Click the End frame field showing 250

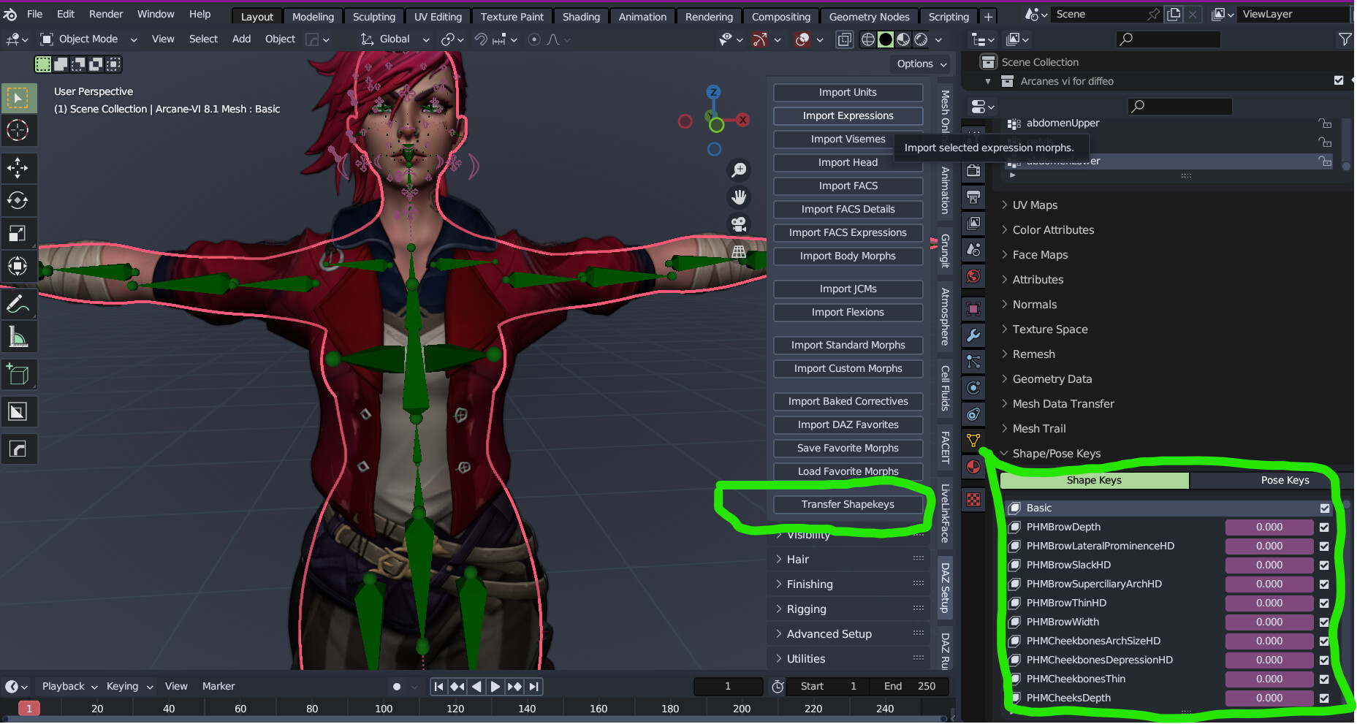pos(910,687)
